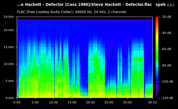Image resolution: width=178 pixels, height=109 pixels.
Task: Click the '-100 dB' scale label
Action: [167, 81]
